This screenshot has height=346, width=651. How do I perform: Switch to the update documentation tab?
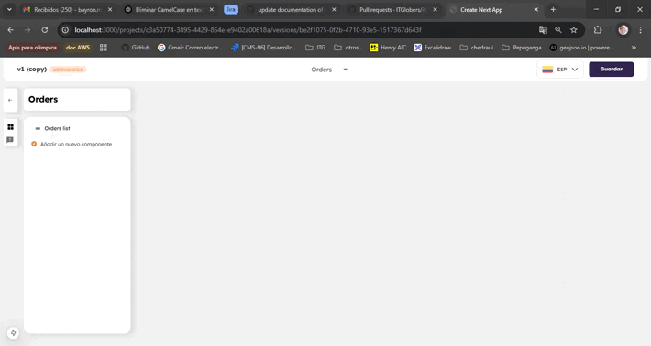pyautogui.click(x=291, y=9)
